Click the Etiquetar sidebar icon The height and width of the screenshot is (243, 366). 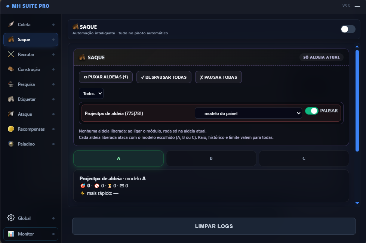pyautogui.click(x=11, y=99)
